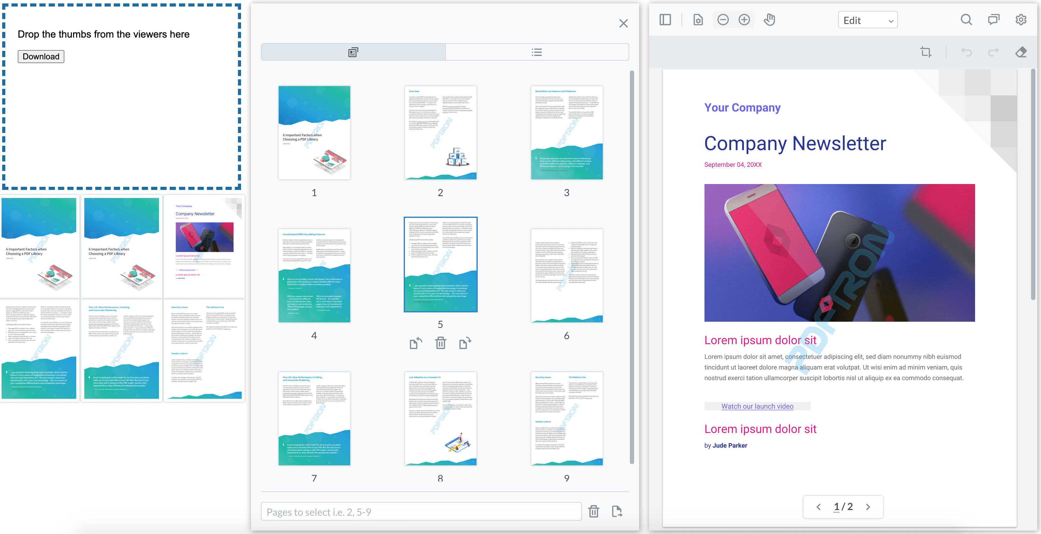The width and height of the screenshot is (1041, 534).
Task: Rotate page 5 counterclockwise
Action: click(416, 343)
